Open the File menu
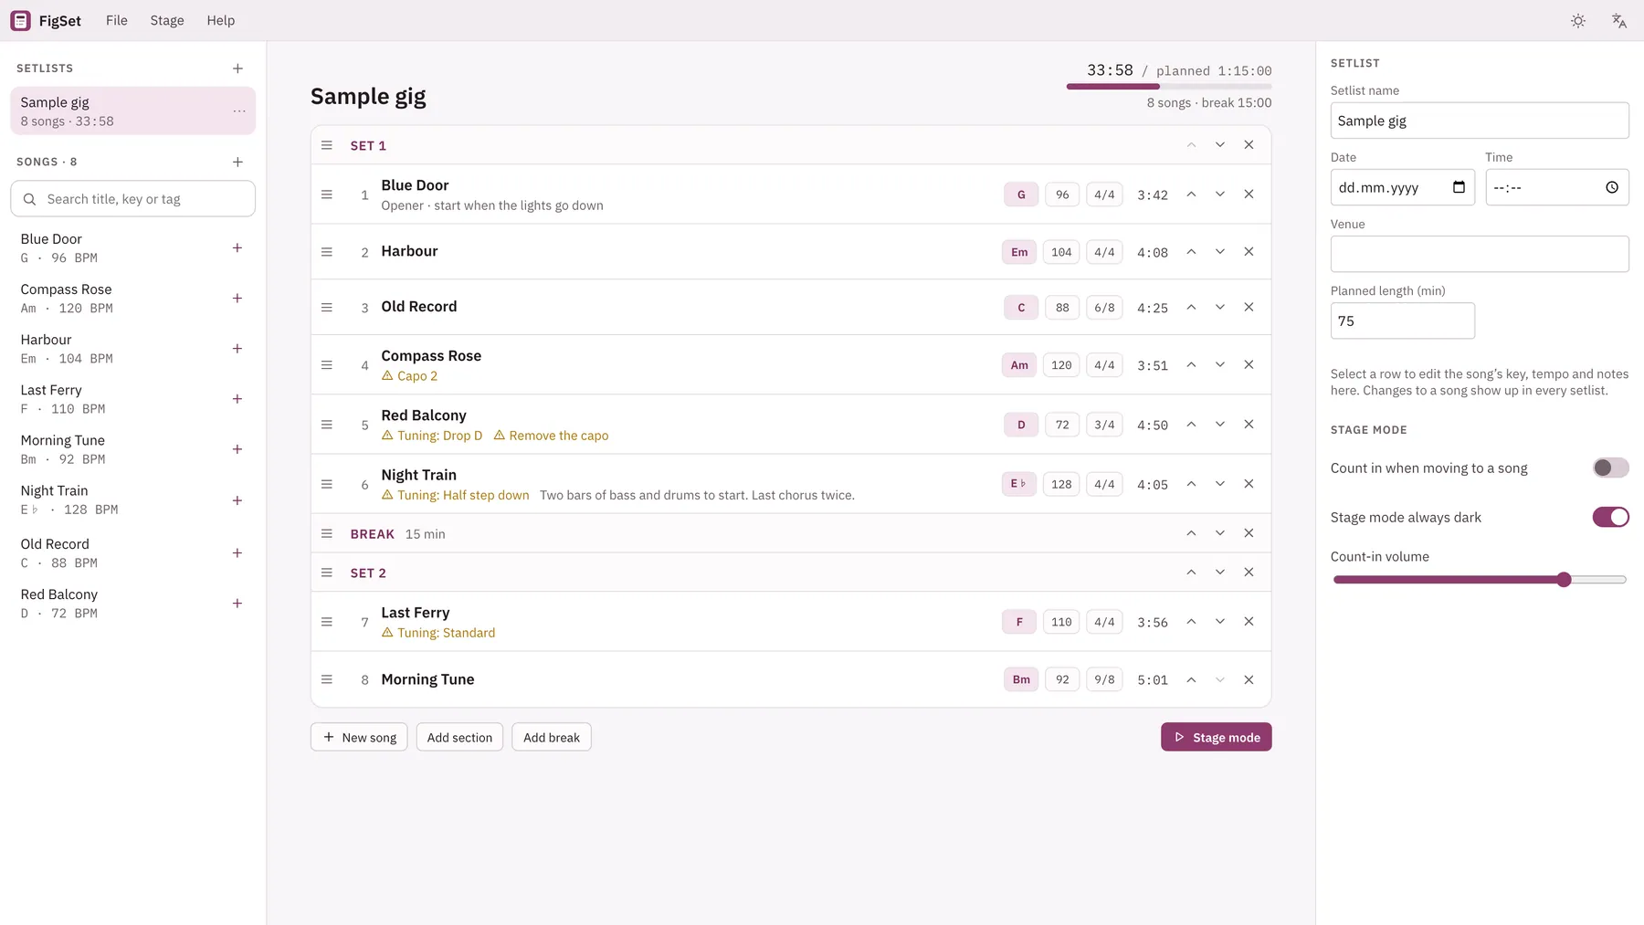 [117, 20]
